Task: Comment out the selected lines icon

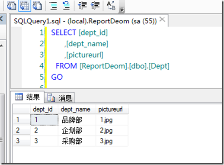Action: click(x=53, y=6)
